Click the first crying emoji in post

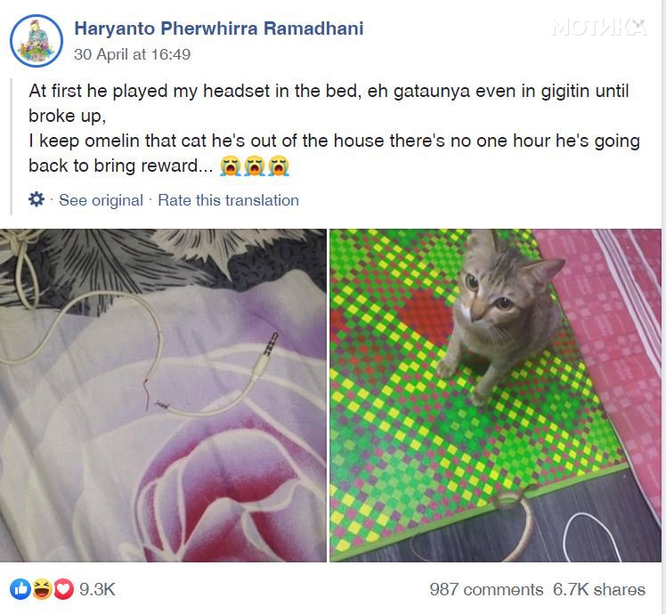[231, 166]
